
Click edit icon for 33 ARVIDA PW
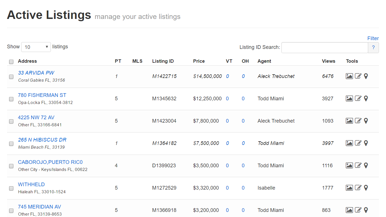click(x=358, y=76)
